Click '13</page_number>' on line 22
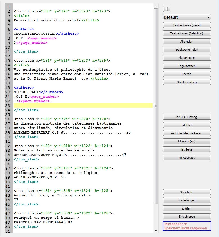The width and height of the screenshot is (219, 237). tap(32, 101)
